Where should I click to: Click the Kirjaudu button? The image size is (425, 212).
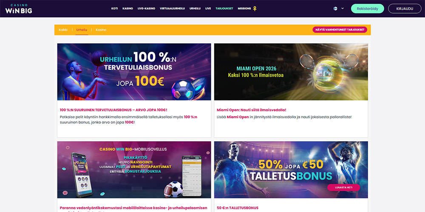[405, 8]
